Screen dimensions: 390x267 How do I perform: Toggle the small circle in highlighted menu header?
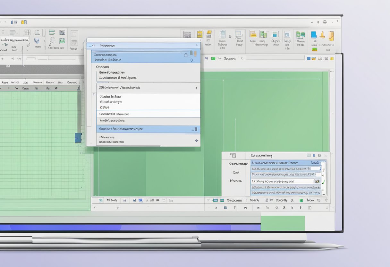tap(191, 60)
